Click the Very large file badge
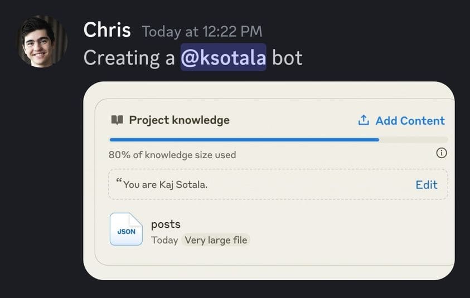Viewport: 470px width, 298px height. [x=216, y=240]
